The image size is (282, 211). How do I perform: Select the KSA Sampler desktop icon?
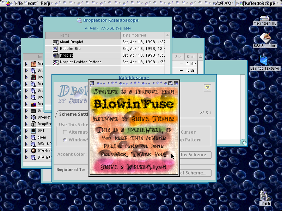click(x=265, y=38)
